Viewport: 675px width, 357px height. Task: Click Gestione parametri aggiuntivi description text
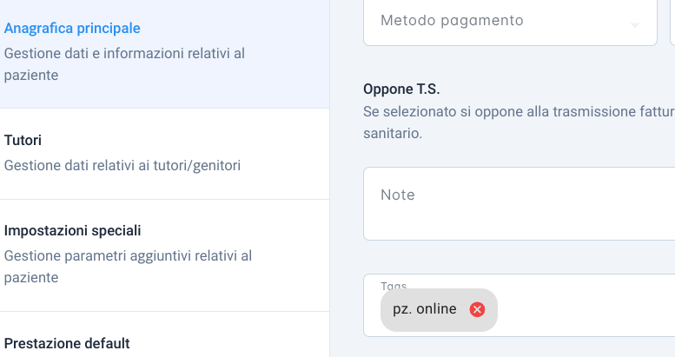click(128, 267)
